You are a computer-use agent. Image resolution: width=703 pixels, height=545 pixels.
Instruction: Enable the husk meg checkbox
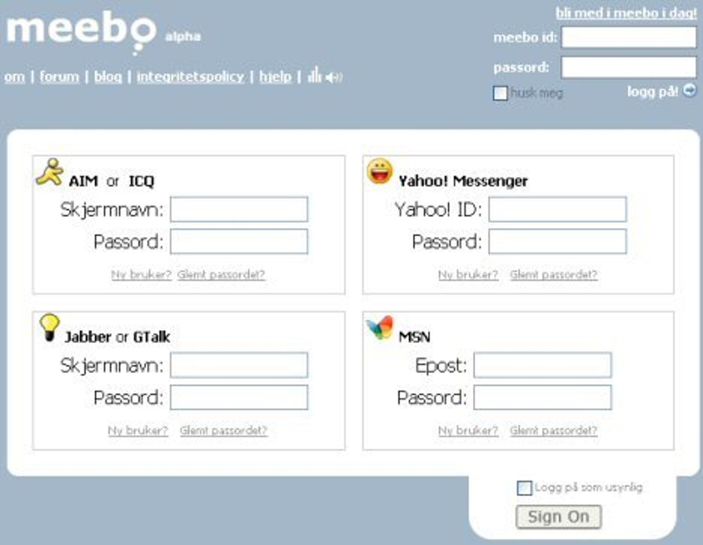click(x=500, y=93)
